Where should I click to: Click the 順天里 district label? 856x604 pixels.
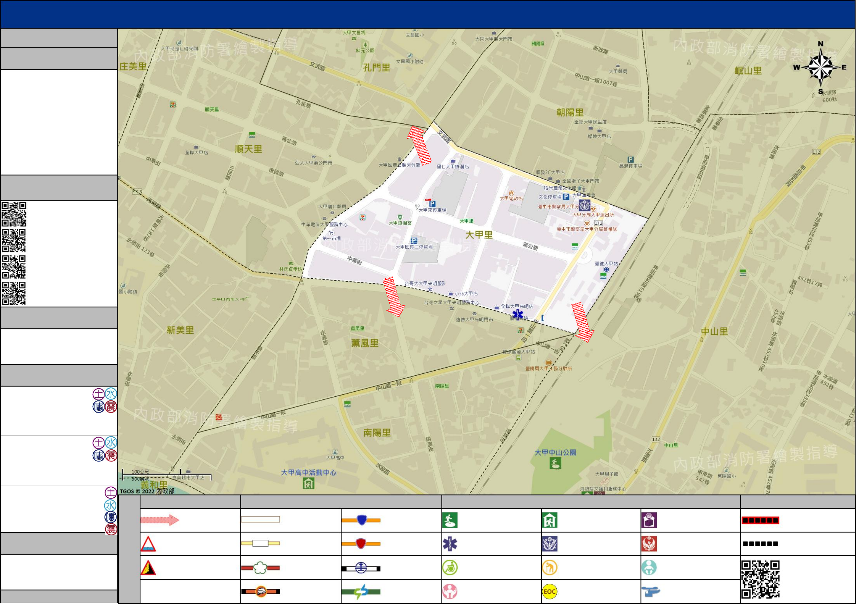tap(249, 149)
